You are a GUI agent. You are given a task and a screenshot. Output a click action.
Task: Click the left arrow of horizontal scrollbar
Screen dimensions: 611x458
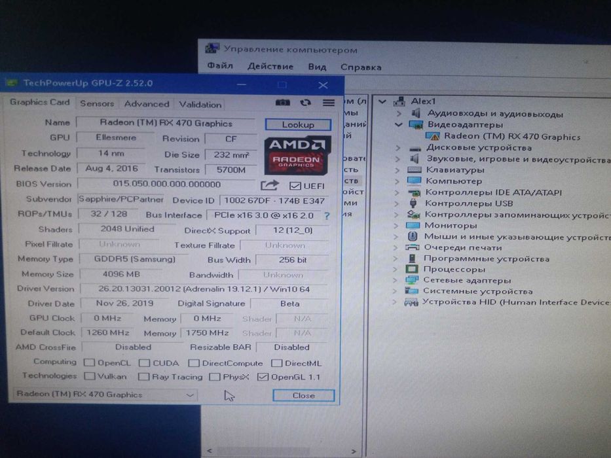pyautogui.click(x=210, y=451)
